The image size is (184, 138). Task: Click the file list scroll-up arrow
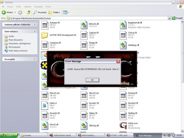183,22
